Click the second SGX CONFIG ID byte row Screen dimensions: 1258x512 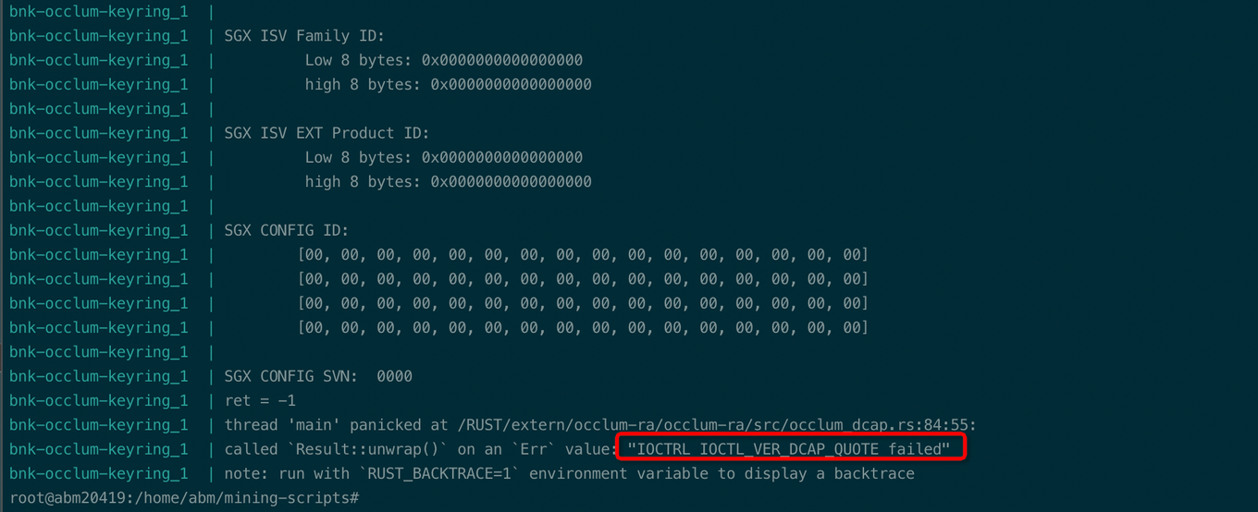coord(583,279)
